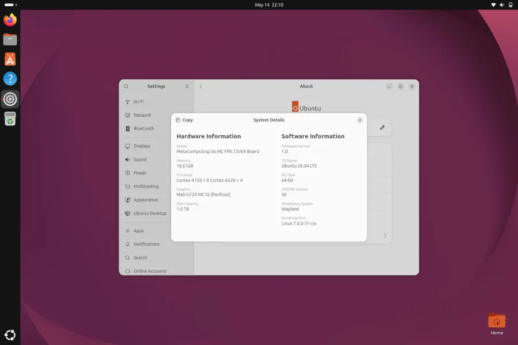Open the Ubuntu app grid button

10,335
